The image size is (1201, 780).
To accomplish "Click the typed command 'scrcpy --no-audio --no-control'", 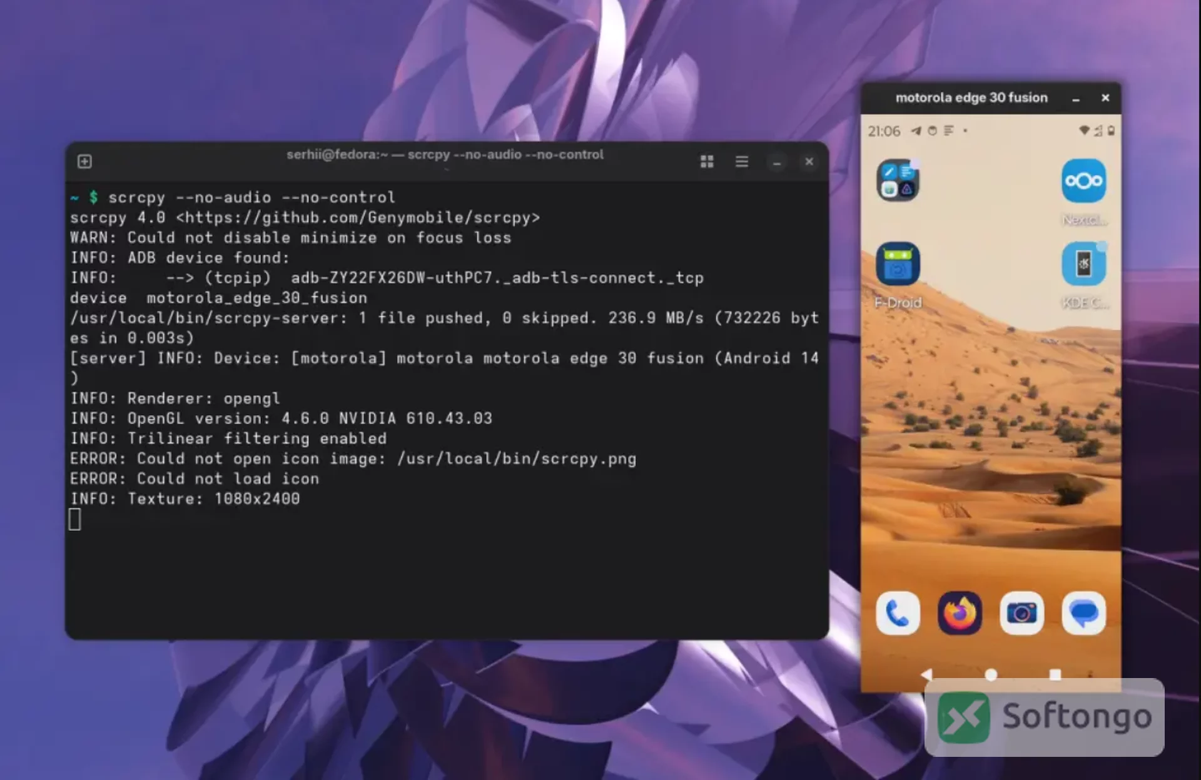I will pos(251,198).
